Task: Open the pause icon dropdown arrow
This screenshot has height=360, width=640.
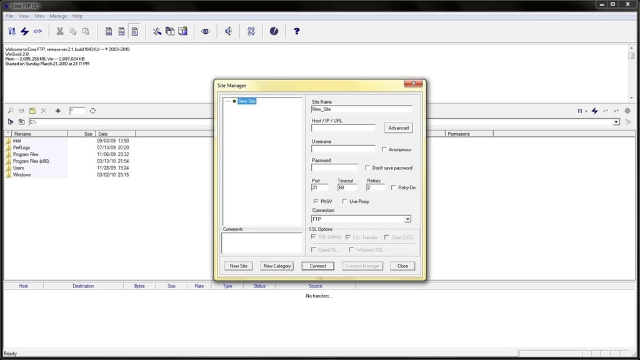Action: pos(586,111)
